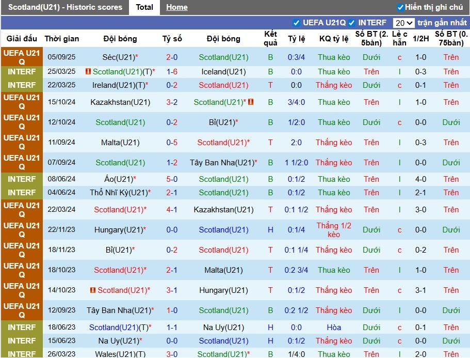Click the Hòa result in the 18/06/23 row
This screenshot has width=470, height=358.
click(x=334, y=328)
